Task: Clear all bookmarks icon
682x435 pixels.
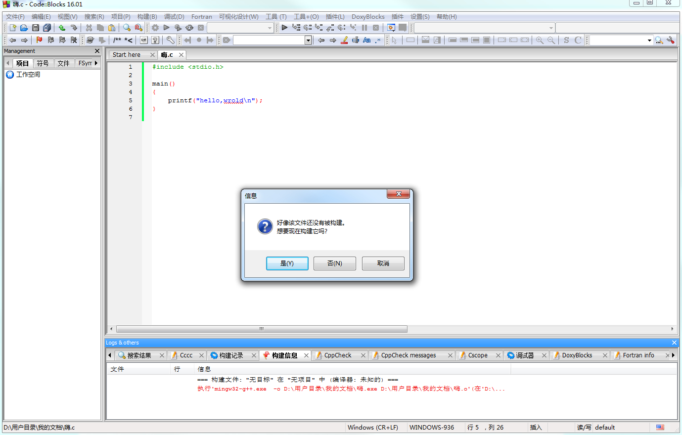Action: (x=74, y=40)
